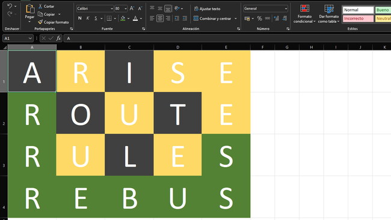Click the increase decimals icon
This screenshot has height=220, width=391.
click(x=276, y=19)
